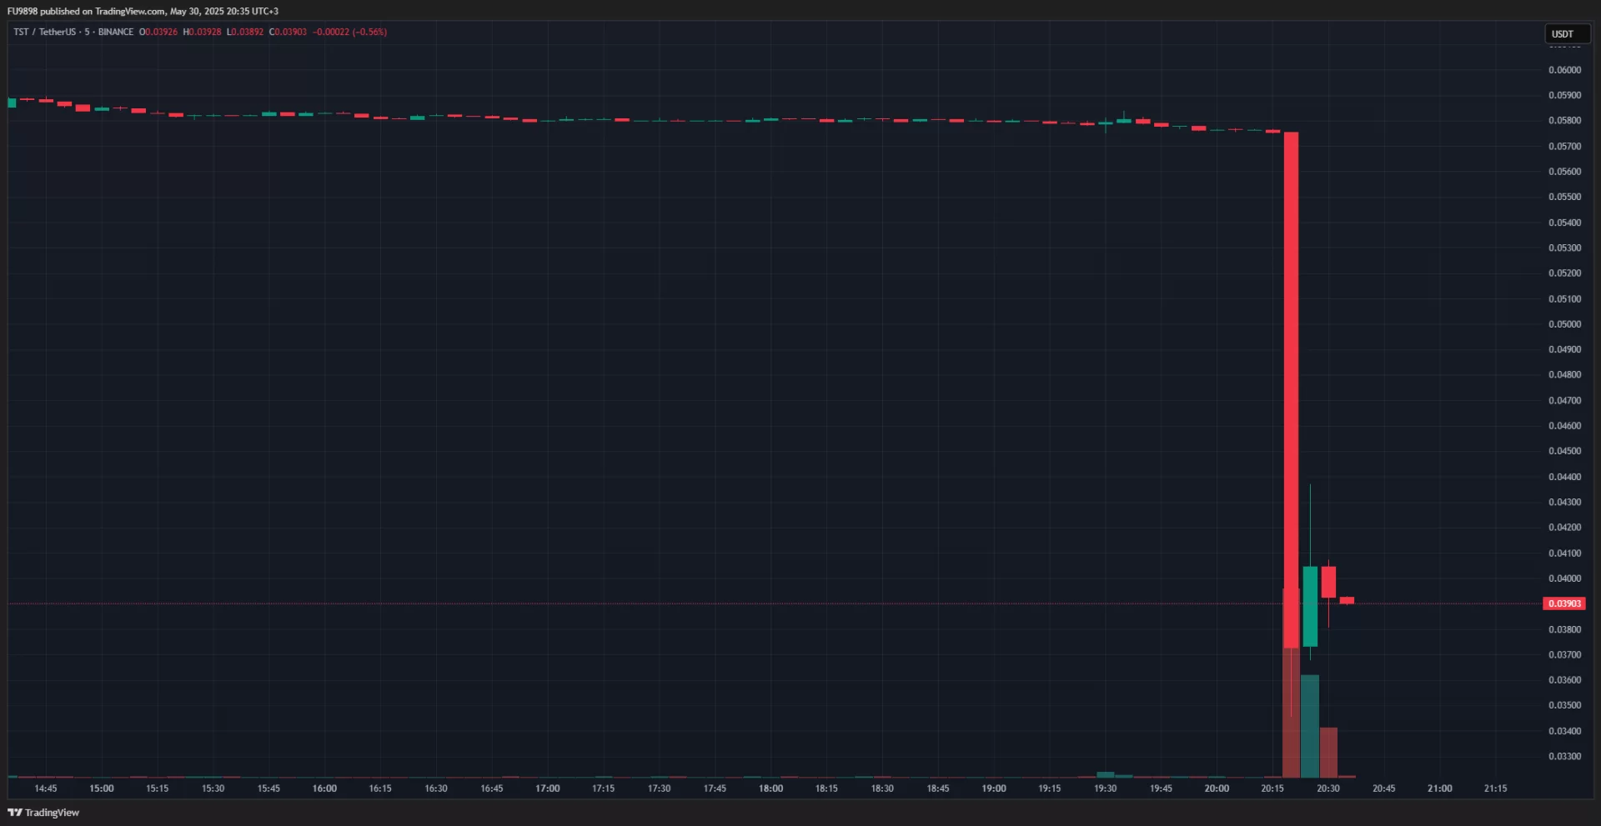Click the TST / TetherUS symbol title
Screen dimensions: 1601x826
pos(44,32)
